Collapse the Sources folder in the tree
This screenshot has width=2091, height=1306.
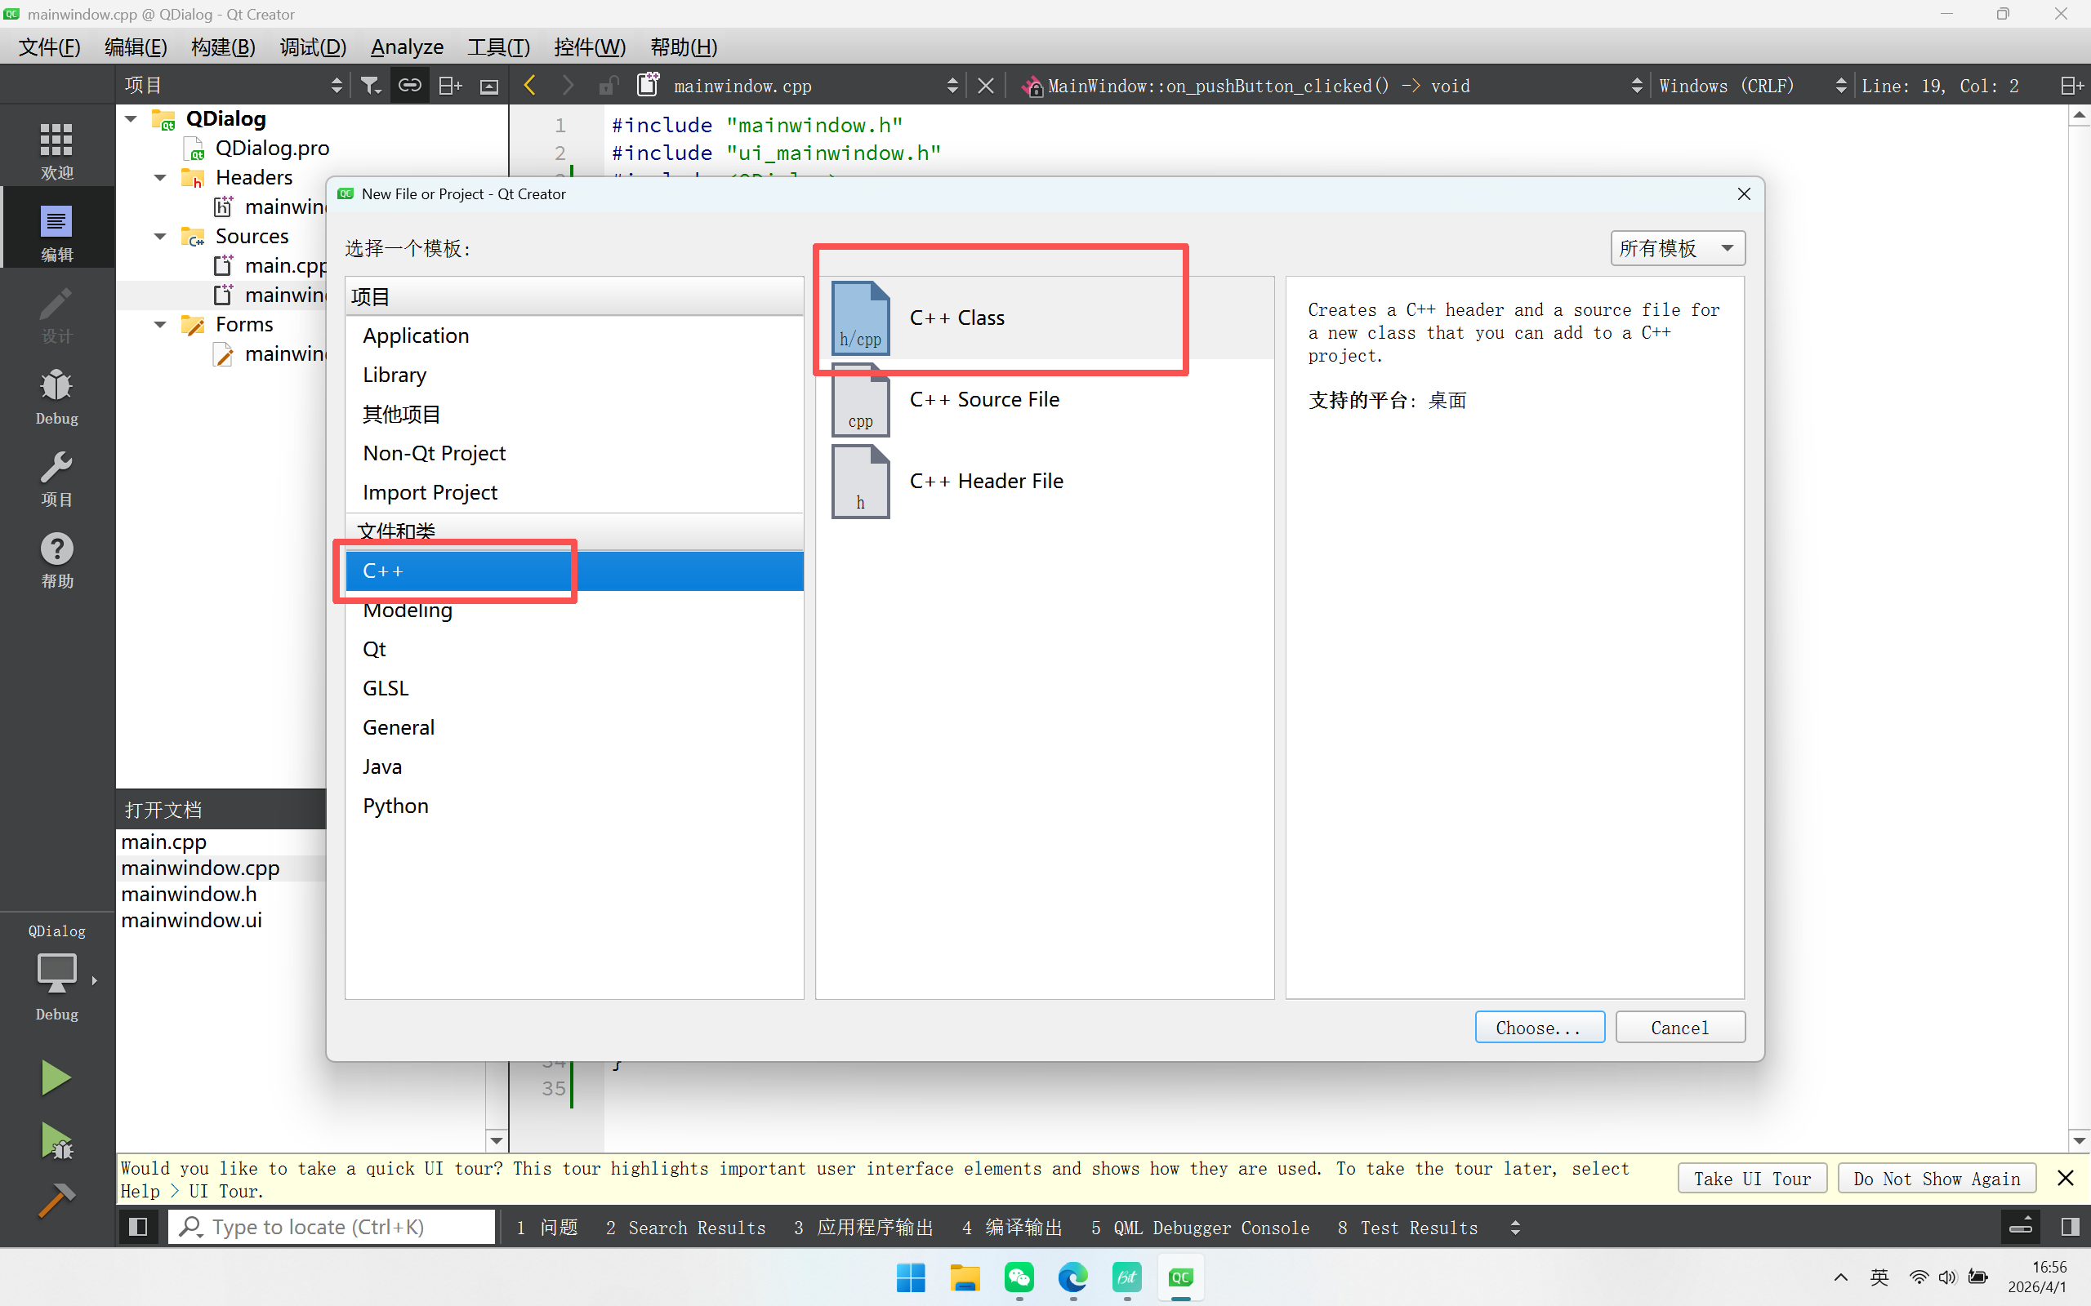coord(160,237)
